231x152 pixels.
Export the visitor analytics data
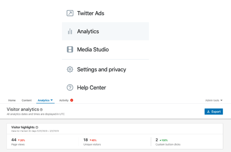(214, 112)
